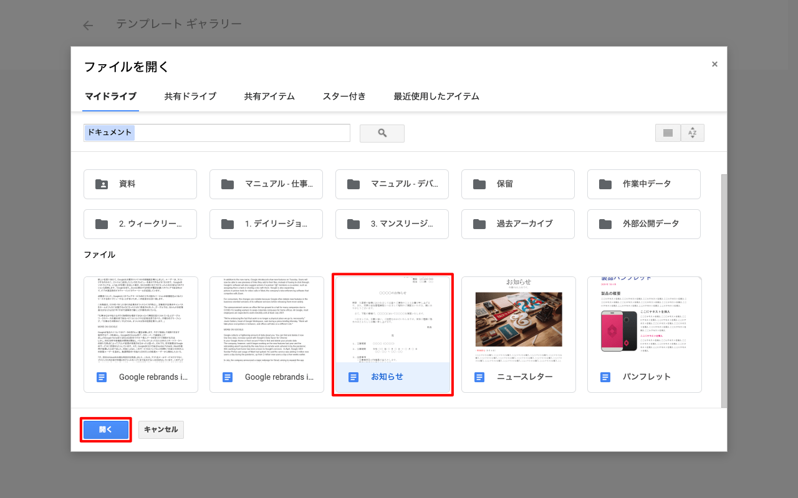Click the 3. マンスリージ folder name
The width and height of the screenshot is (798, 498).
click(x=402, y=224)
